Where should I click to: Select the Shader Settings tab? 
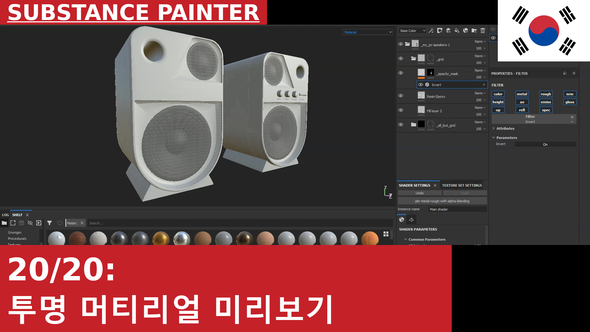(415, 185)
